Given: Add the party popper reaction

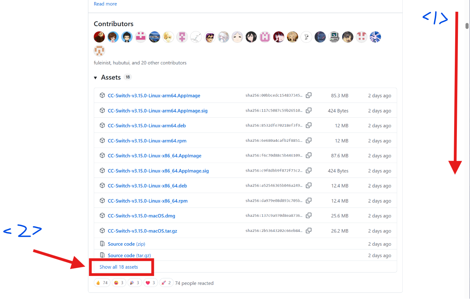Looking at the screenshot, I should tap(134, 283).
